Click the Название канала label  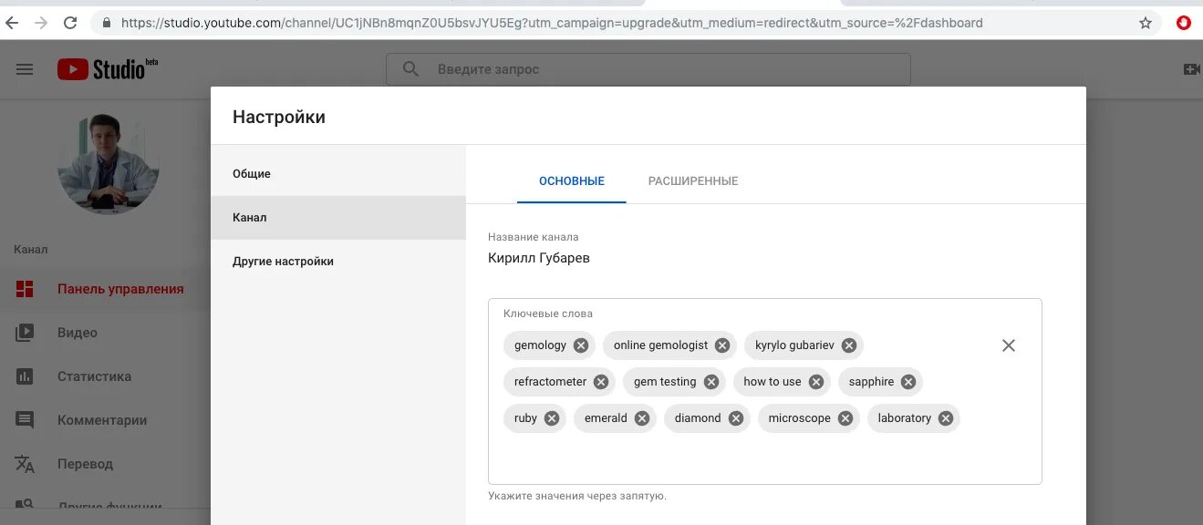[533, 237]
